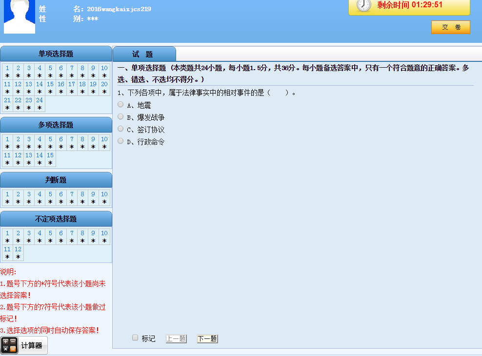Viewport: 482px width, 356px height.
Task: Choose option C 签订协议
Action: (120, 129)
